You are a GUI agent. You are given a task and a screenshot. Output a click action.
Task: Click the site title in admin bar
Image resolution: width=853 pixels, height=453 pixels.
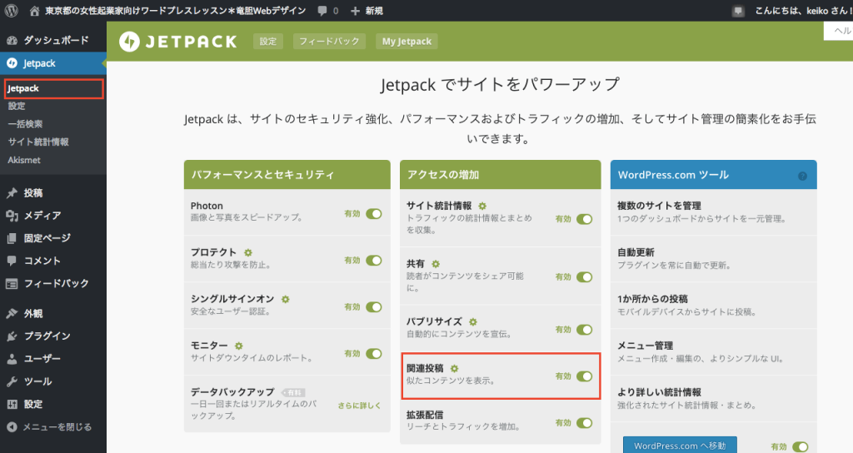175,11
